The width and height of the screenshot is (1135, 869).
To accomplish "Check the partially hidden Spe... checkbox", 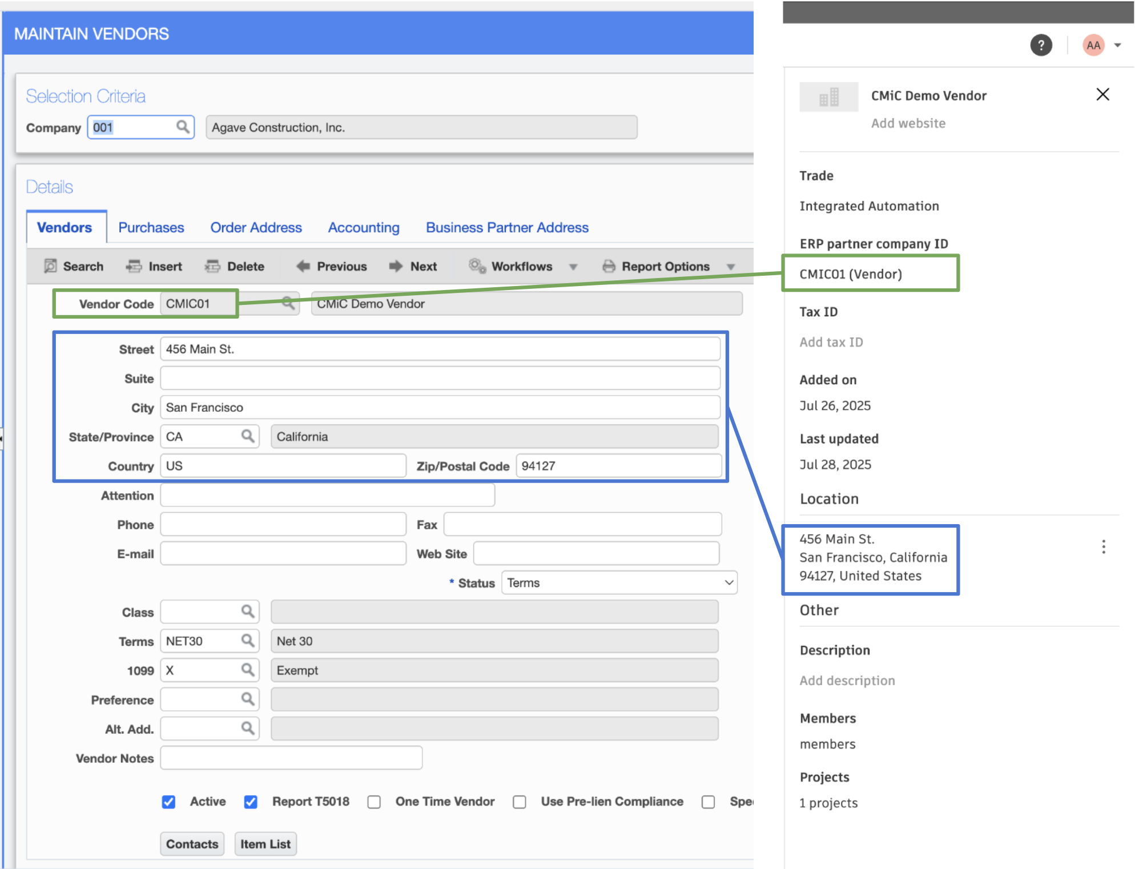I will click(x=708, y=802).
